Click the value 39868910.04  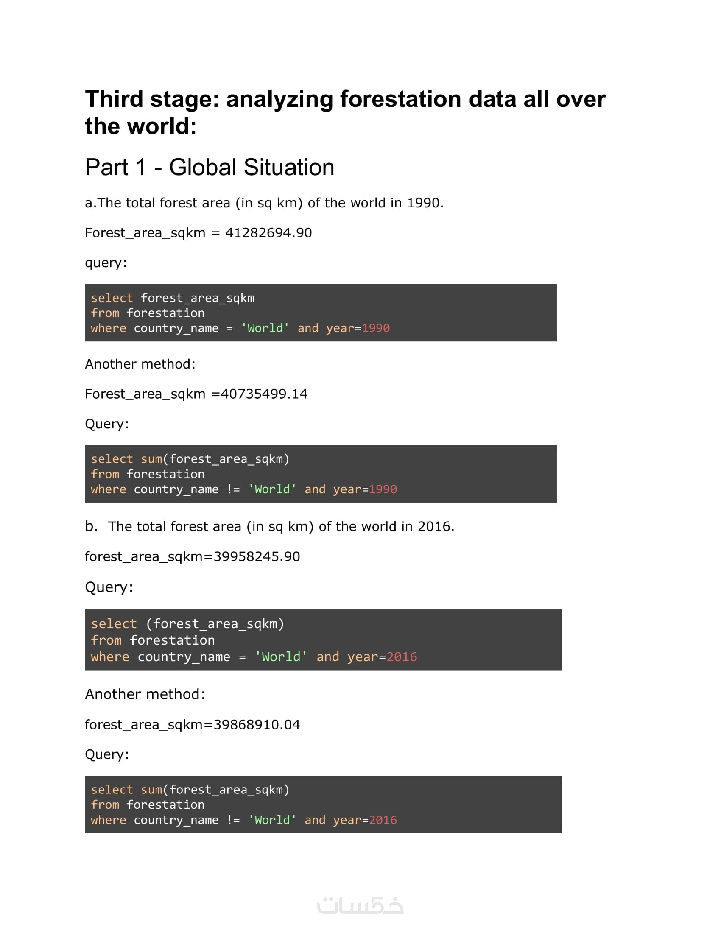coord(257,724)
